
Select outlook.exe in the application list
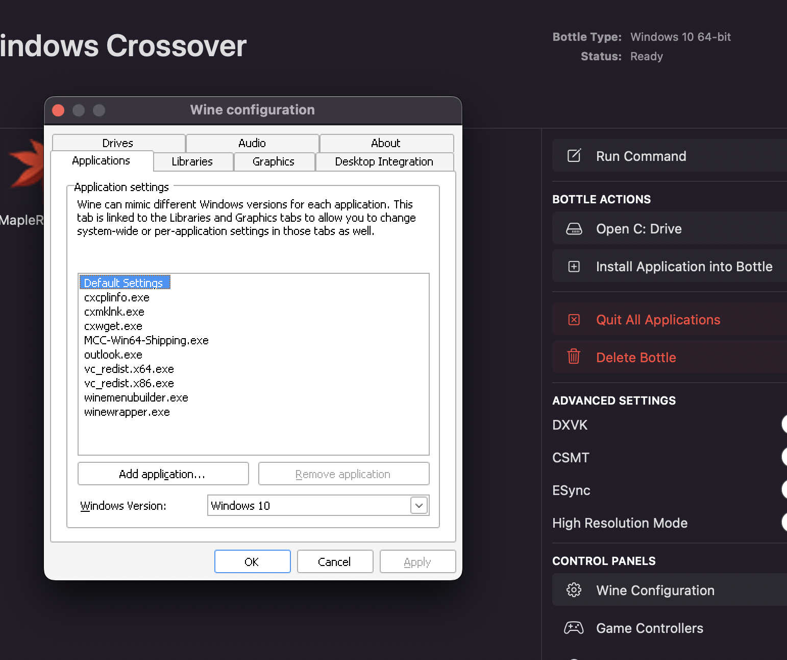pos(113,355)
